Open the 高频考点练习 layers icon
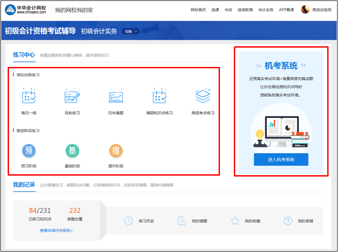 [x=203, y=96]
